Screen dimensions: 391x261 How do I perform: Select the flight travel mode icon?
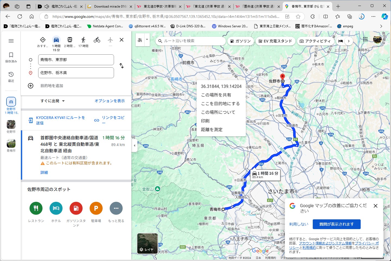pyautogui.click(x=110, y=40)
